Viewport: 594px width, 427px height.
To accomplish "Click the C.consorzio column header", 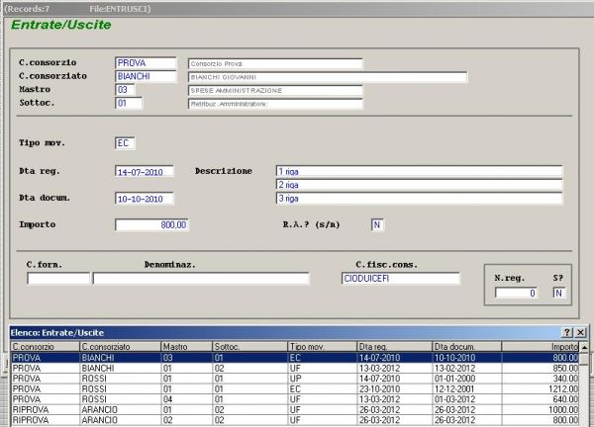I will point(46,346).
